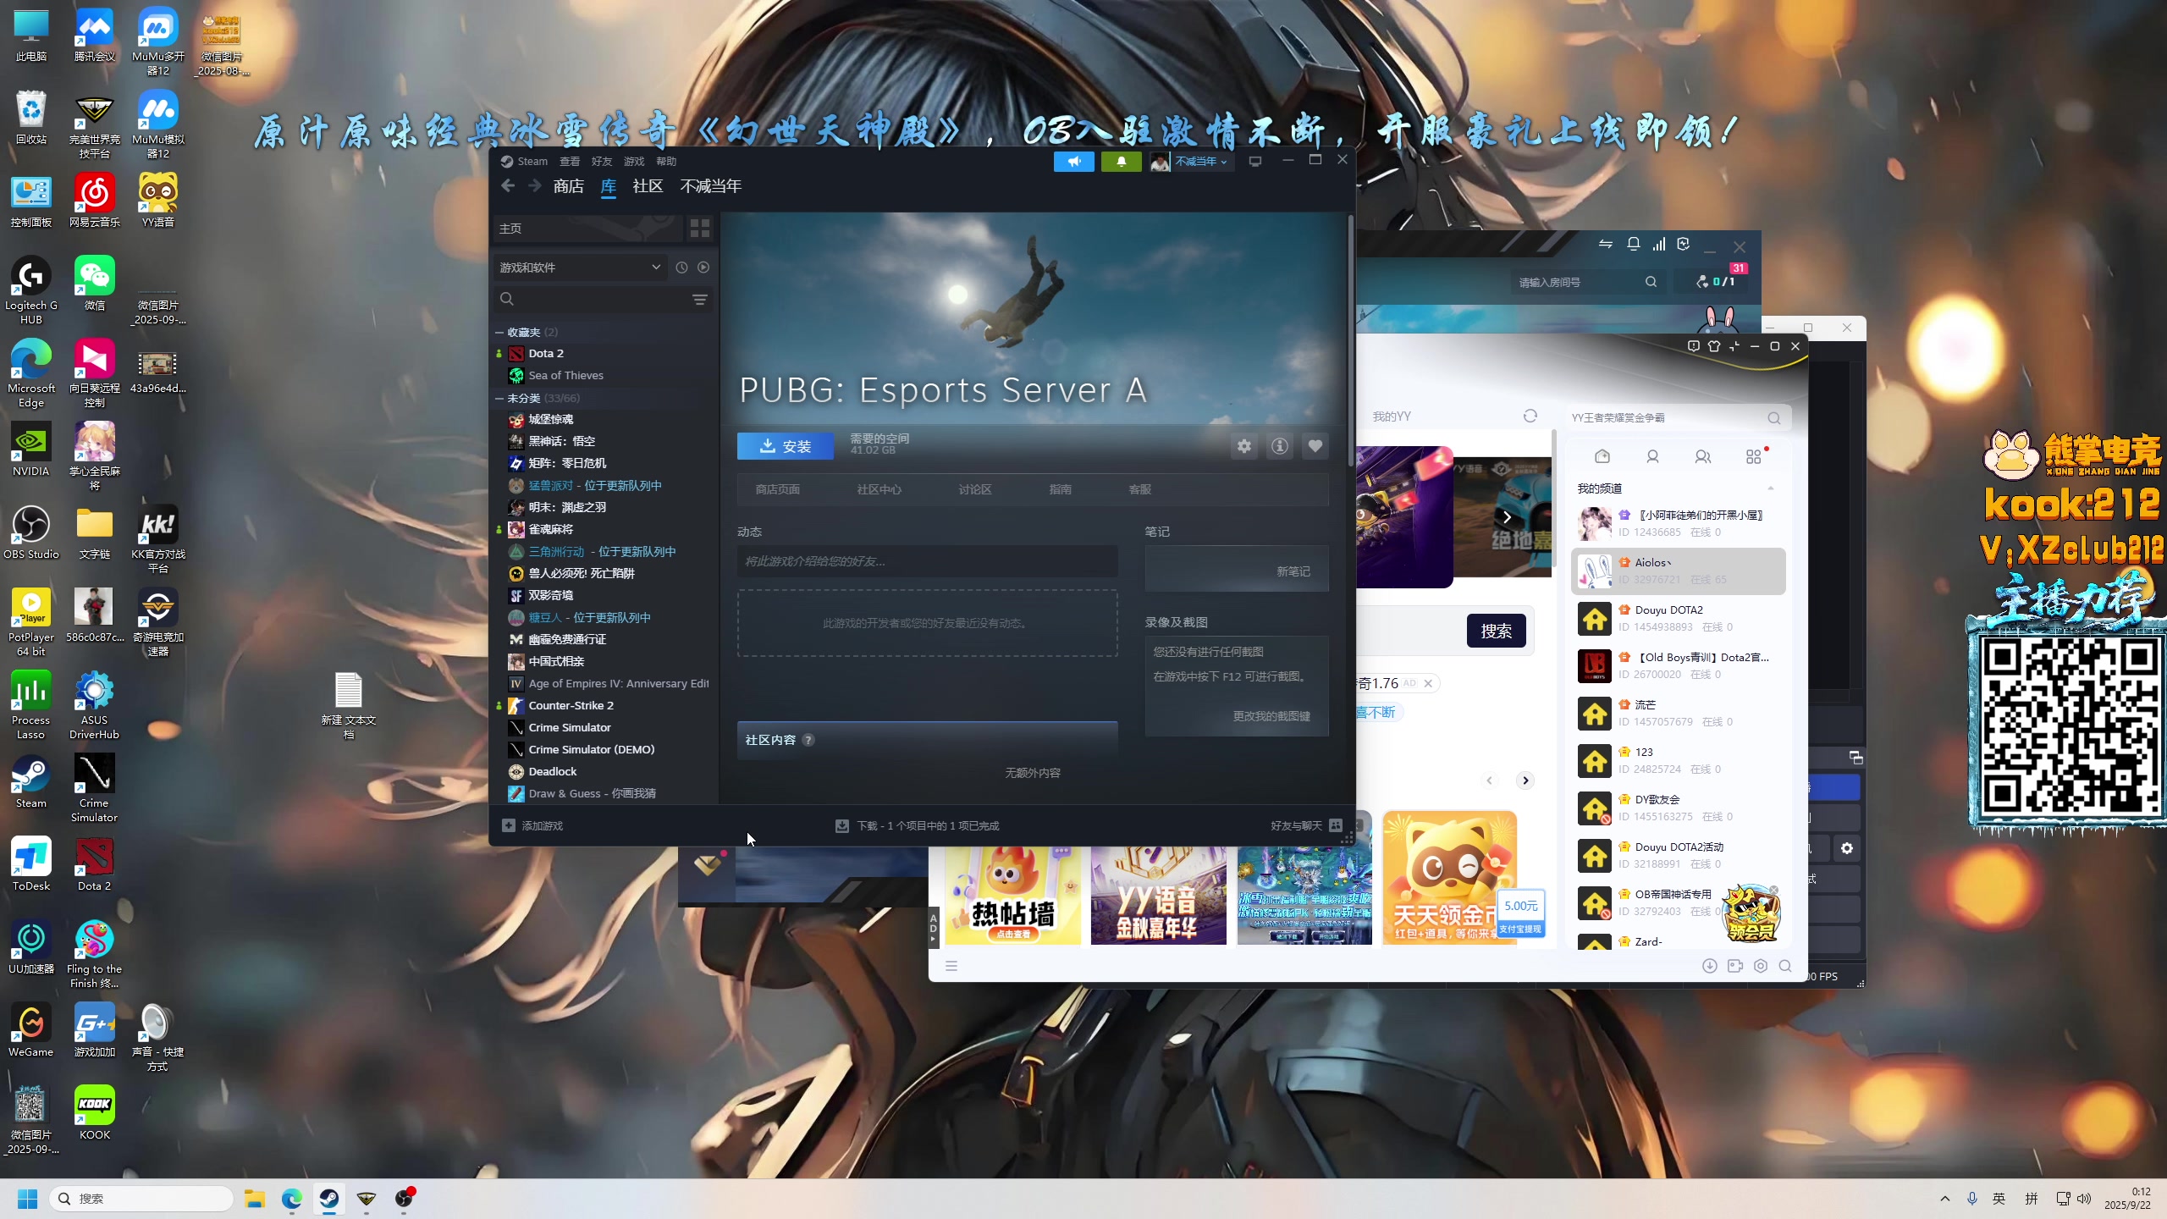
Task: Click 添加游戏 link
Action: pyautogui.click(x=542, y=825)
